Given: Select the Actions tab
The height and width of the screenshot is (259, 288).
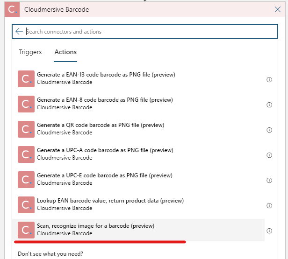Looking at the screenshot, I should click(65, 52).
